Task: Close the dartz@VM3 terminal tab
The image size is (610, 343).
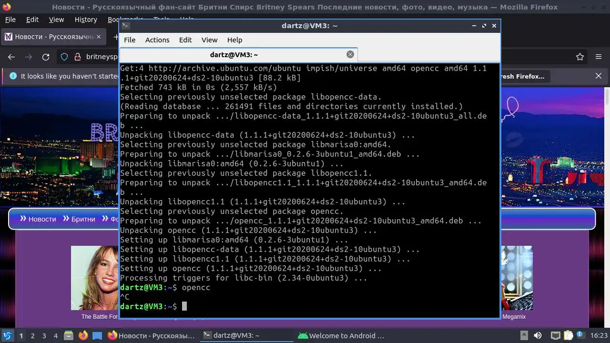Action: pos(350,54)
